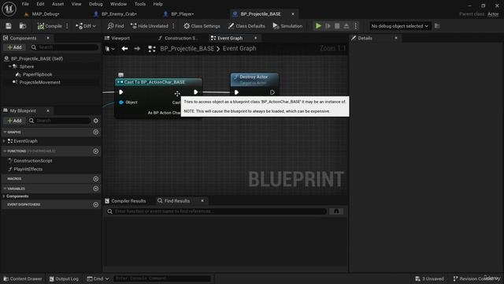Collapse the Sphere component row

coord(10,66)
